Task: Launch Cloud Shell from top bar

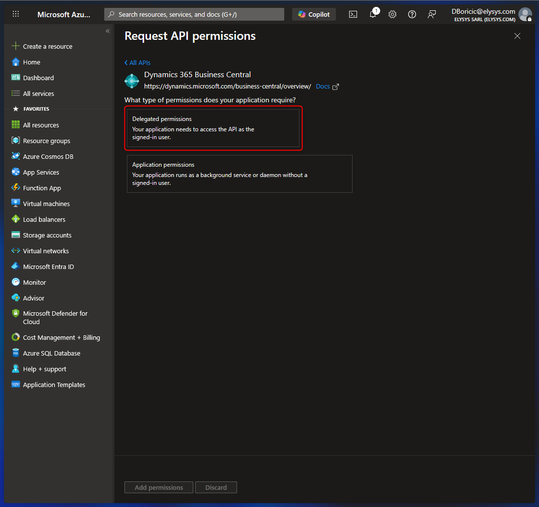Action: tap(353, 14)
